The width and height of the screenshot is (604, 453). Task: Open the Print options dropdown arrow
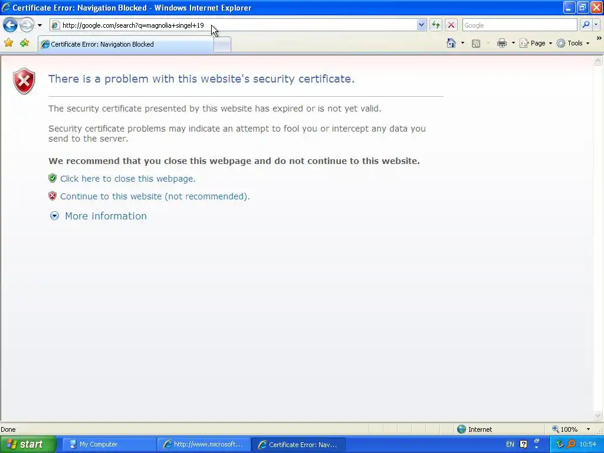pos(513,43)
